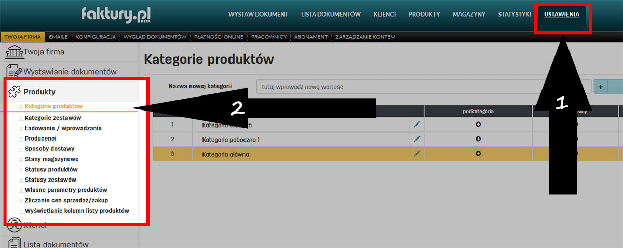Image resolution: width=623 pixels, height=248 pixels.
Task: Click the Twoja firma building icon
Action: click(14, 52)
